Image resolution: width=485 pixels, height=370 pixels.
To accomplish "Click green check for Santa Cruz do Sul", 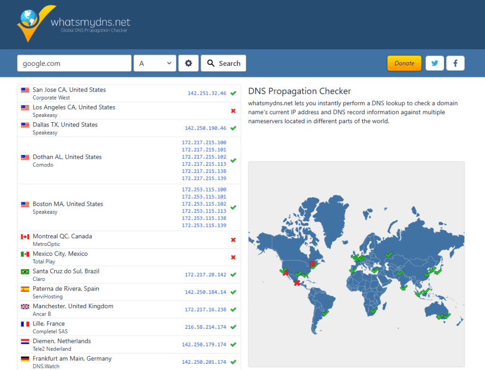I will pos(233,274).
